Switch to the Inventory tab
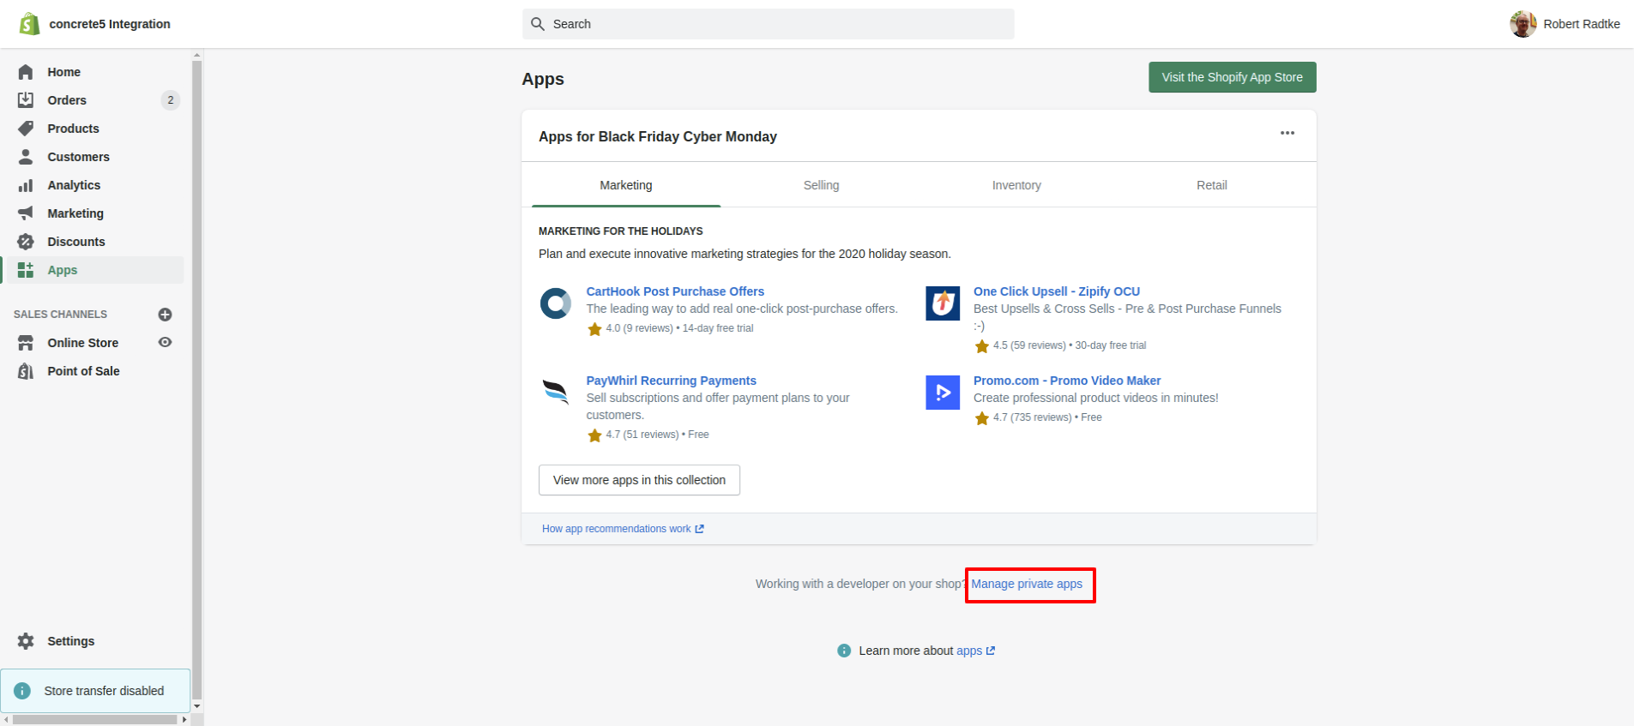The height and width of the screenshot is (726, 1634). (1016, 185)
